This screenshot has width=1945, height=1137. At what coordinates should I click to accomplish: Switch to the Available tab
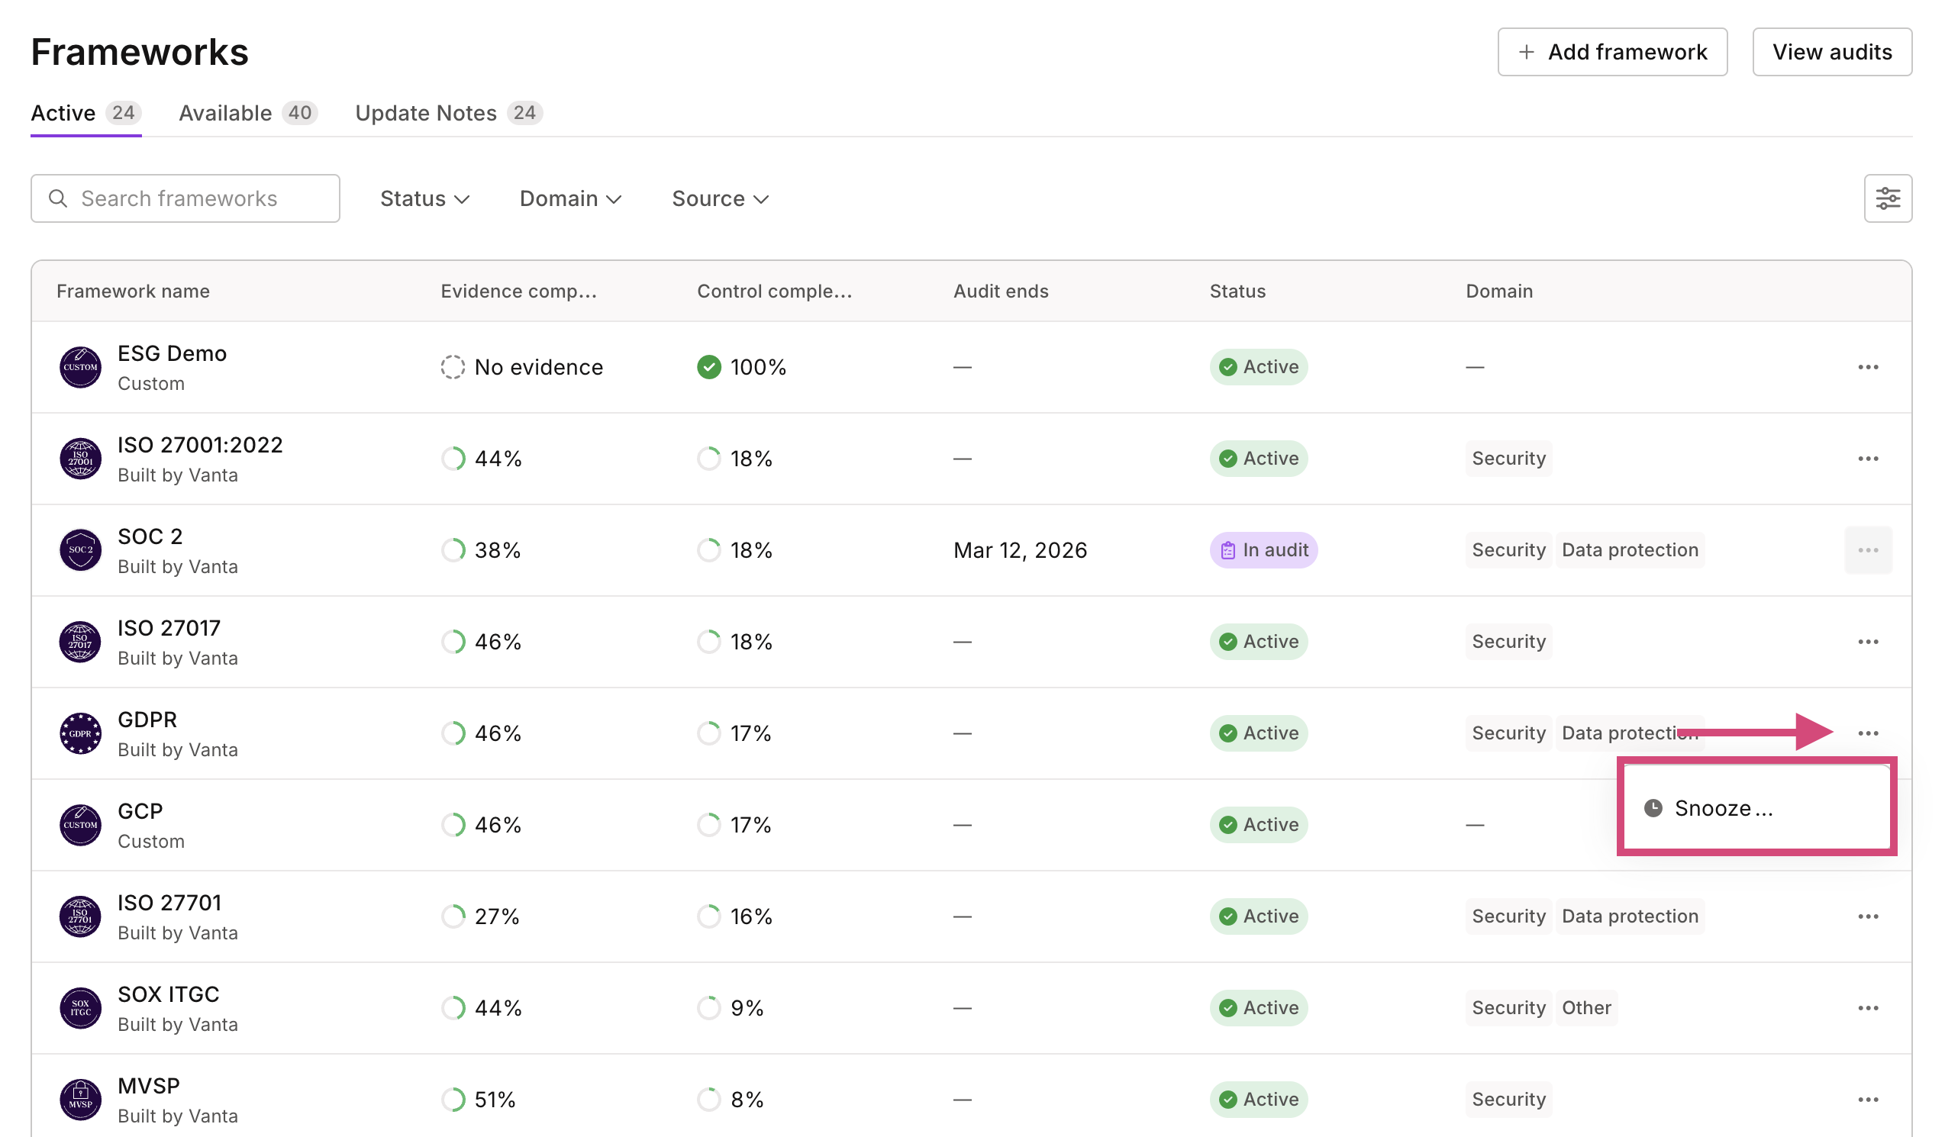click(248, 114)
